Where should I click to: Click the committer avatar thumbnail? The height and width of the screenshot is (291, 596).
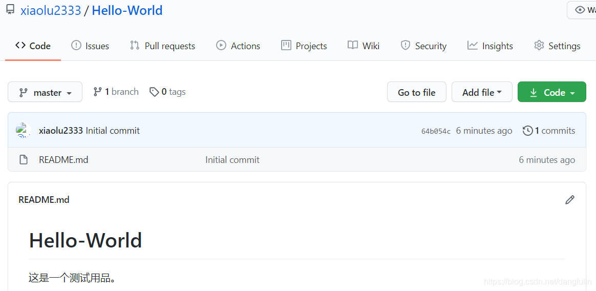pyautogui.click(x=23, y=130)
